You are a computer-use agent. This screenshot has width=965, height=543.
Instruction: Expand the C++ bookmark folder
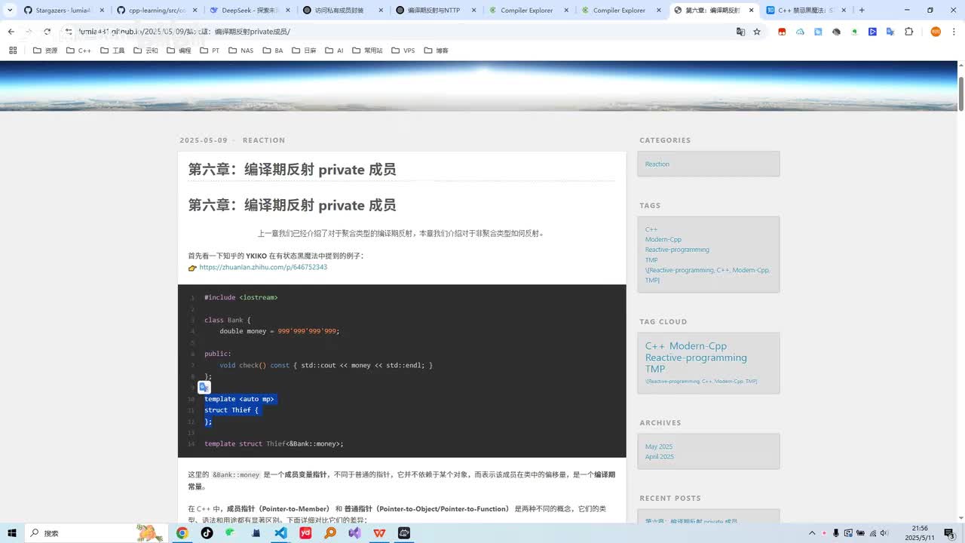[x=78, y=51]
